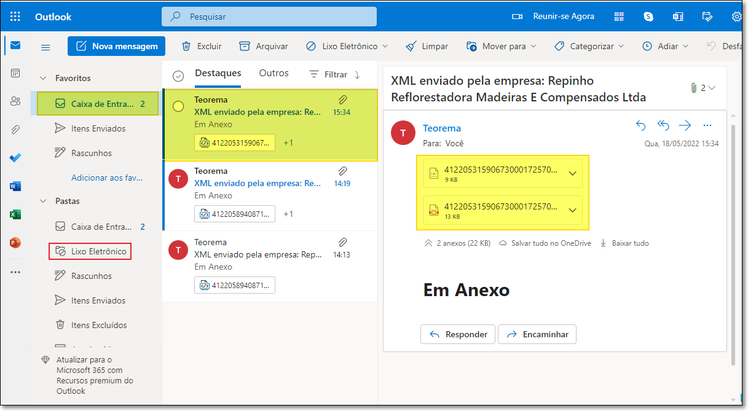Launch PowerPoint from the left rail
Viewport: 748px width, 411px height.
tap(15, 243)
